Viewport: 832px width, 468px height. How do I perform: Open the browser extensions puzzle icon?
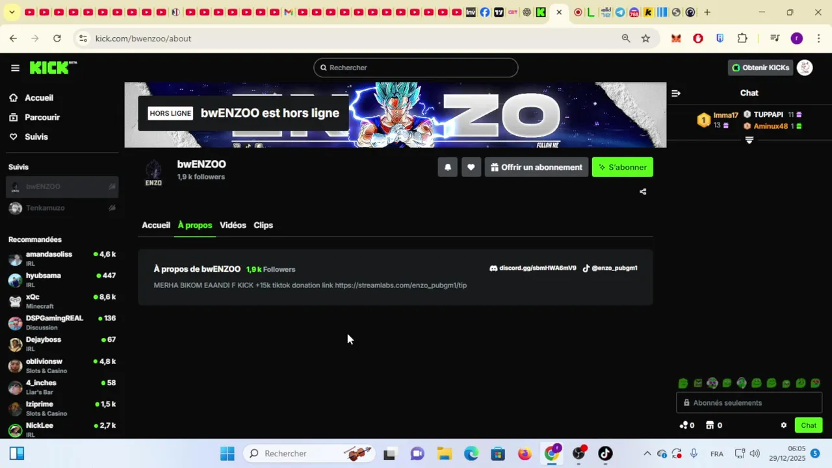[x=742, y=38]
